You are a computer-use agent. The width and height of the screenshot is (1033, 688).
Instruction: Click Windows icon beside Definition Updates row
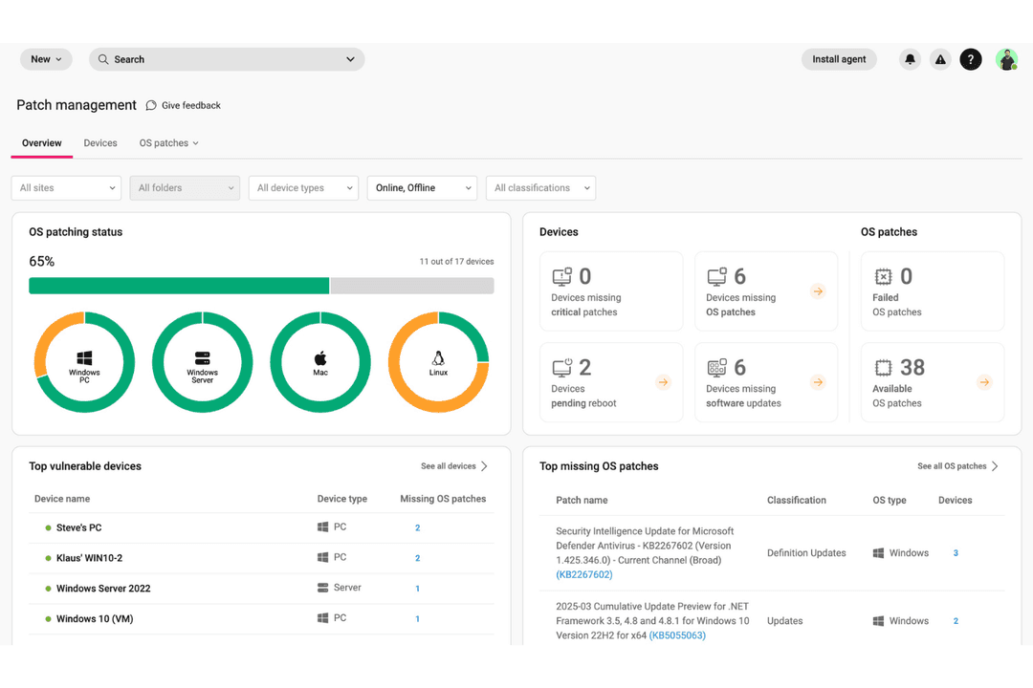click(878, 553)
